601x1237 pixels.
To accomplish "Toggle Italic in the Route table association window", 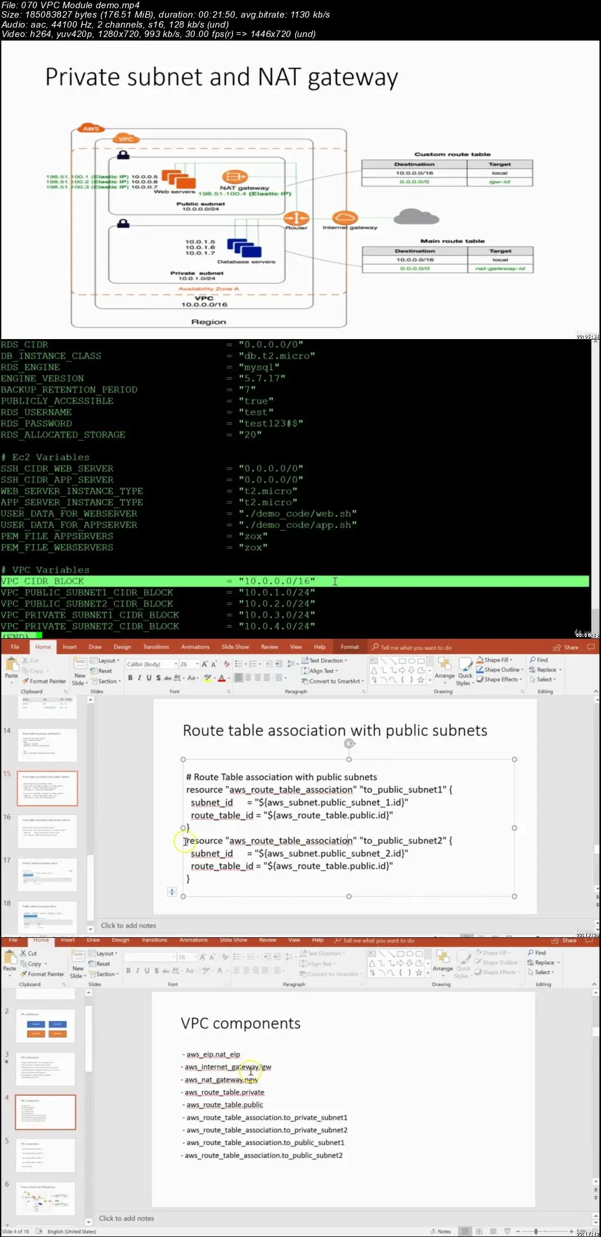I will pos(139,678).
